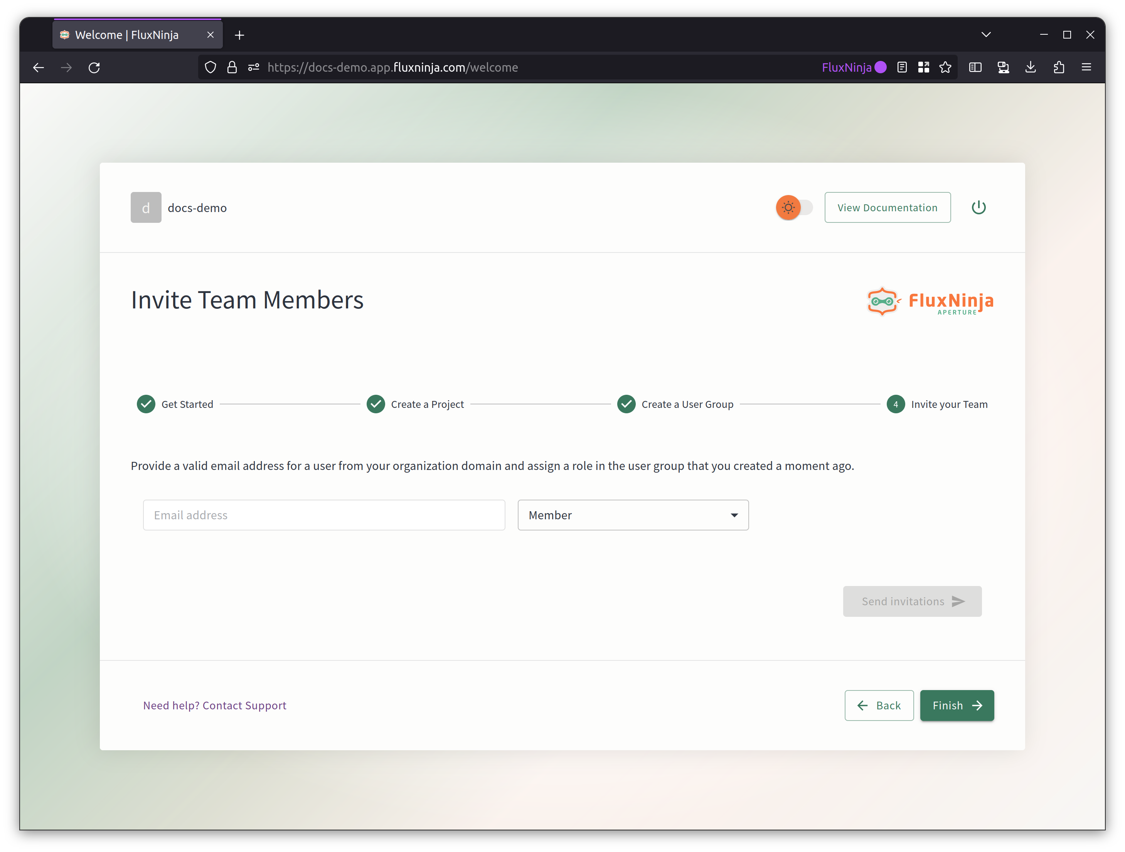Open the Firefox hamburger menu

(x=1086, y=67)
